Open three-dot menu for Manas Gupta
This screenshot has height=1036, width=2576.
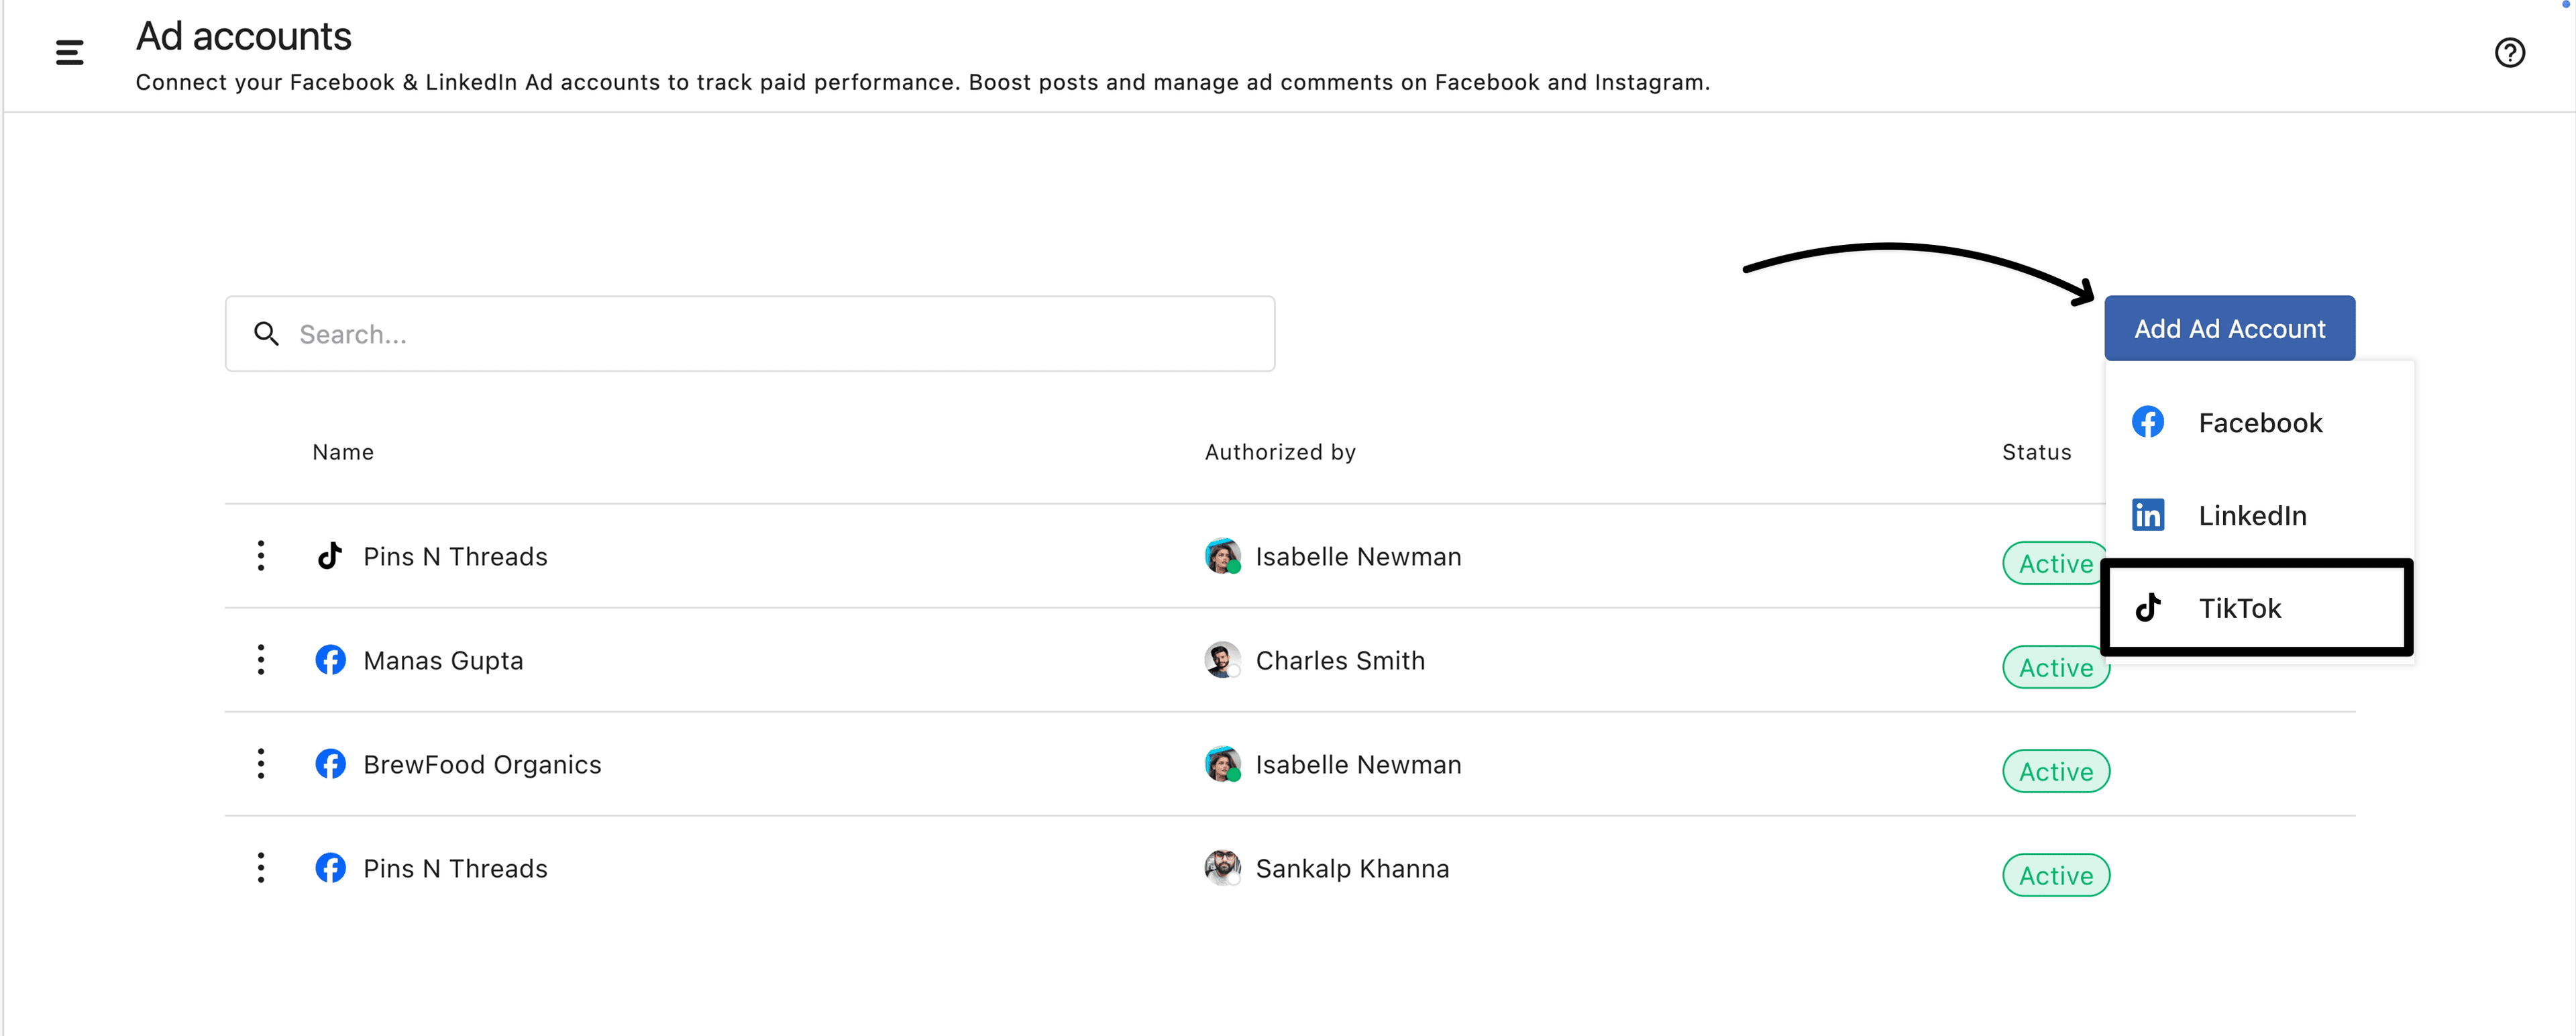click(x=261, y=660)
